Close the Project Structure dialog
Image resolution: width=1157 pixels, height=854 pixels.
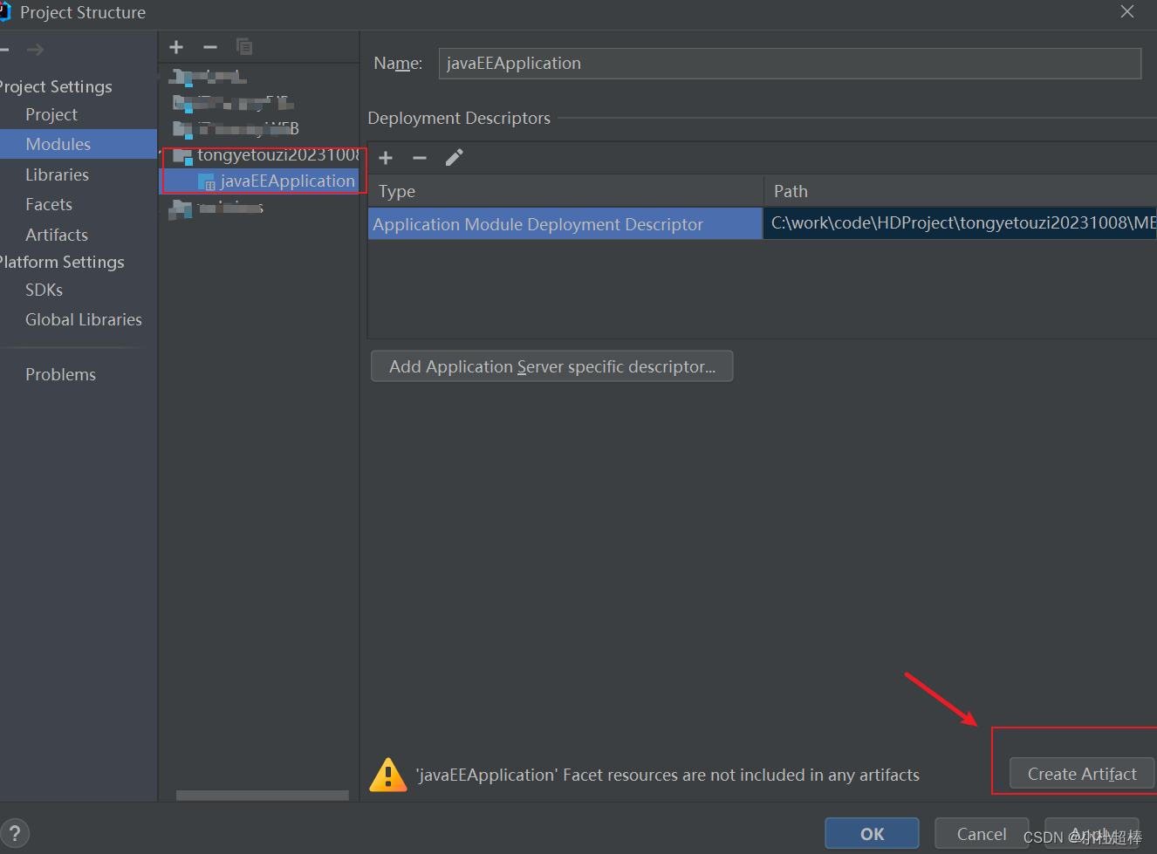point(1127,11)
